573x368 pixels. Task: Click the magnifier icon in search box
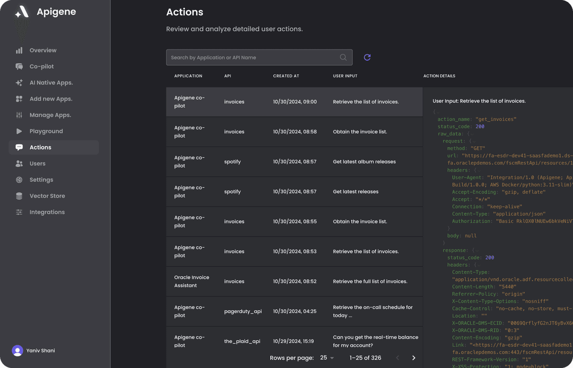click(343, 57)
